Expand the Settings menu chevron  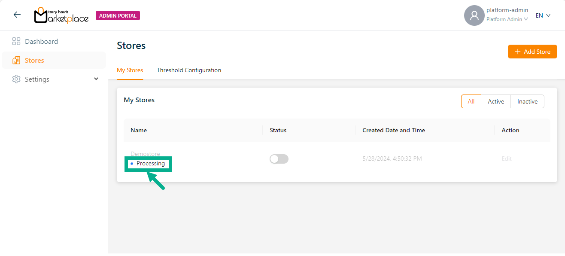point(96,79)
